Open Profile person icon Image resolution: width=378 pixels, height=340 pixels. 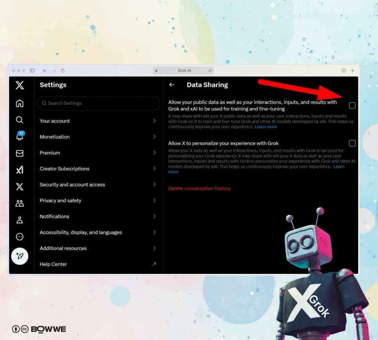(x=20, y=220)
